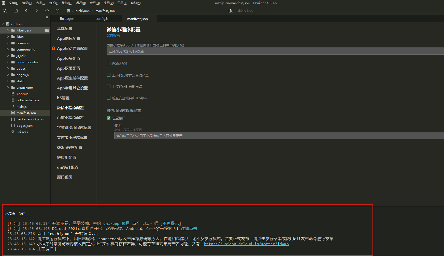Click the 不再提示 link in console
The width and height of the screenshot is (444, 256).
(171, 223)
